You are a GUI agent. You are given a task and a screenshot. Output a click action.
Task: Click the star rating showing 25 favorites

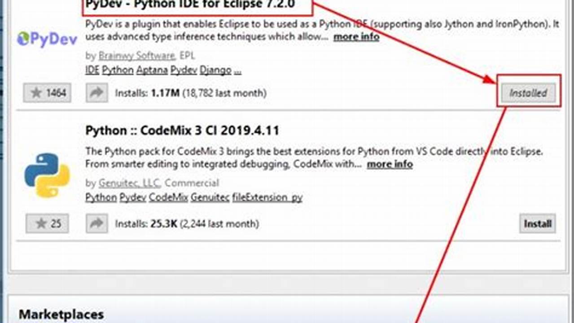47,223
